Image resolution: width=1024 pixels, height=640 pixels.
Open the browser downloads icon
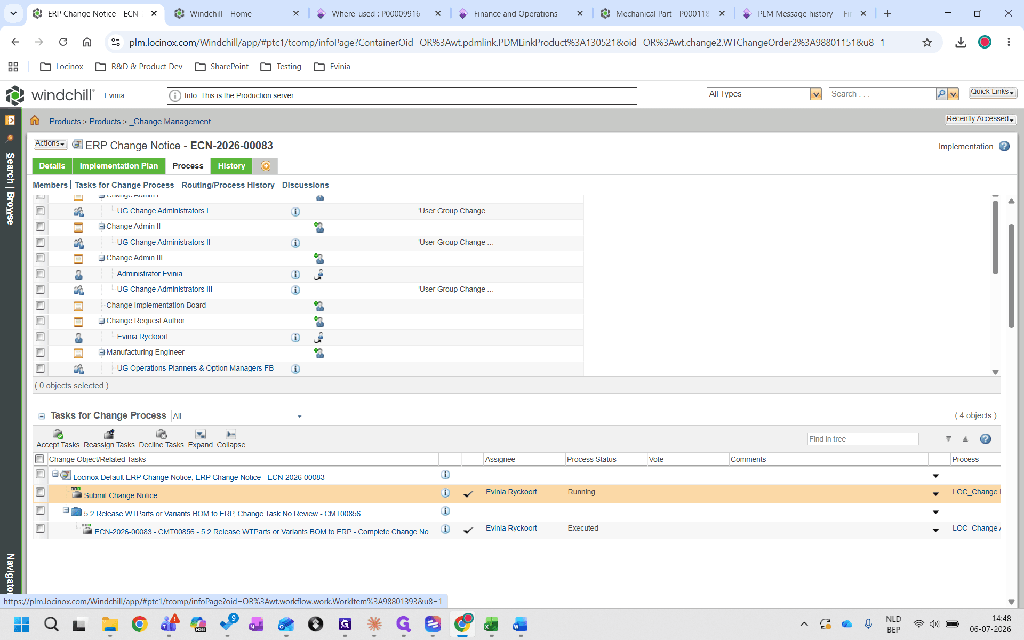click(x=961, y=42)
